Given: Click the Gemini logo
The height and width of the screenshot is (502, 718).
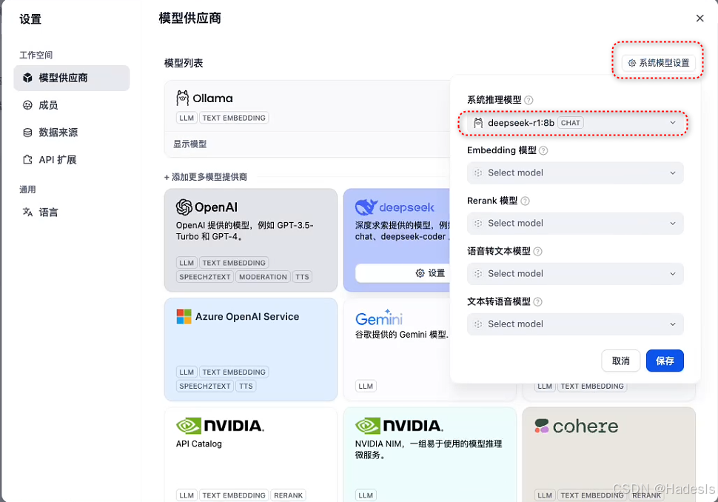Looking at the screenshot, I should pyautogui.click(x=379, y=318).
